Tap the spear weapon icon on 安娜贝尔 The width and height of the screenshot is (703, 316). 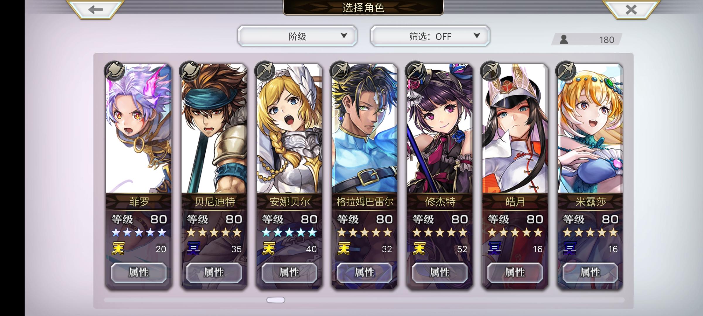click(265, 71)
